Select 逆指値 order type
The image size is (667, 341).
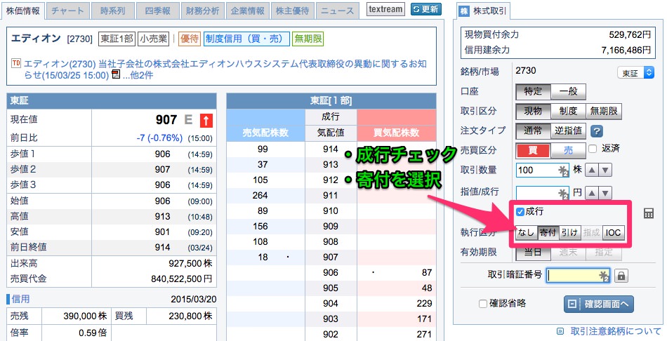(x=568, y=131)
